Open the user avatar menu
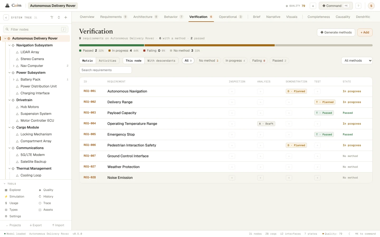The height and width of the screenshot is (237, 380). tap(371, 6)
